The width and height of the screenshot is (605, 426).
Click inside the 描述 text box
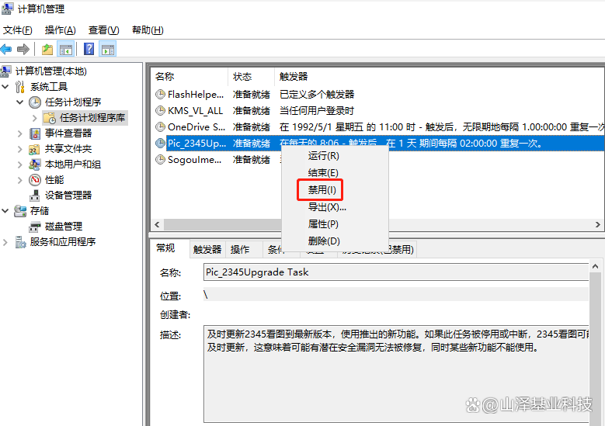(x=397, y=374)
